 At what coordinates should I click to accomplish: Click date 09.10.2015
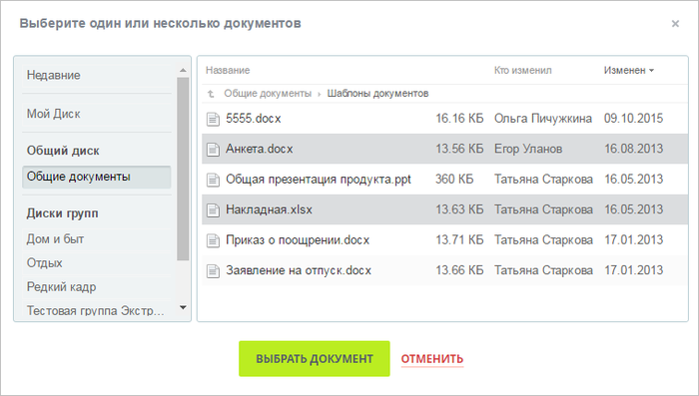pyautogui.click(x=633, y=119)
